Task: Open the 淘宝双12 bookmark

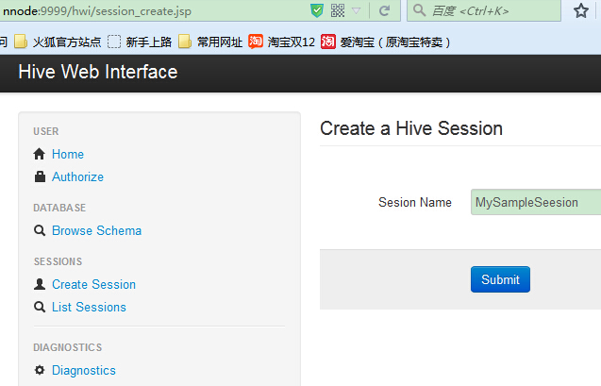Action: [x=282, y=42]
